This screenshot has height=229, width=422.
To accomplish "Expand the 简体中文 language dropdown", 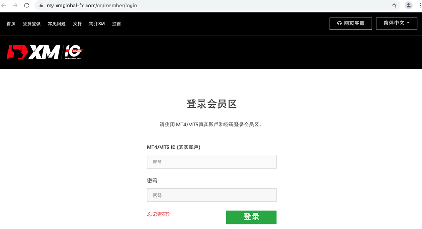I will (x=396, y=23).
